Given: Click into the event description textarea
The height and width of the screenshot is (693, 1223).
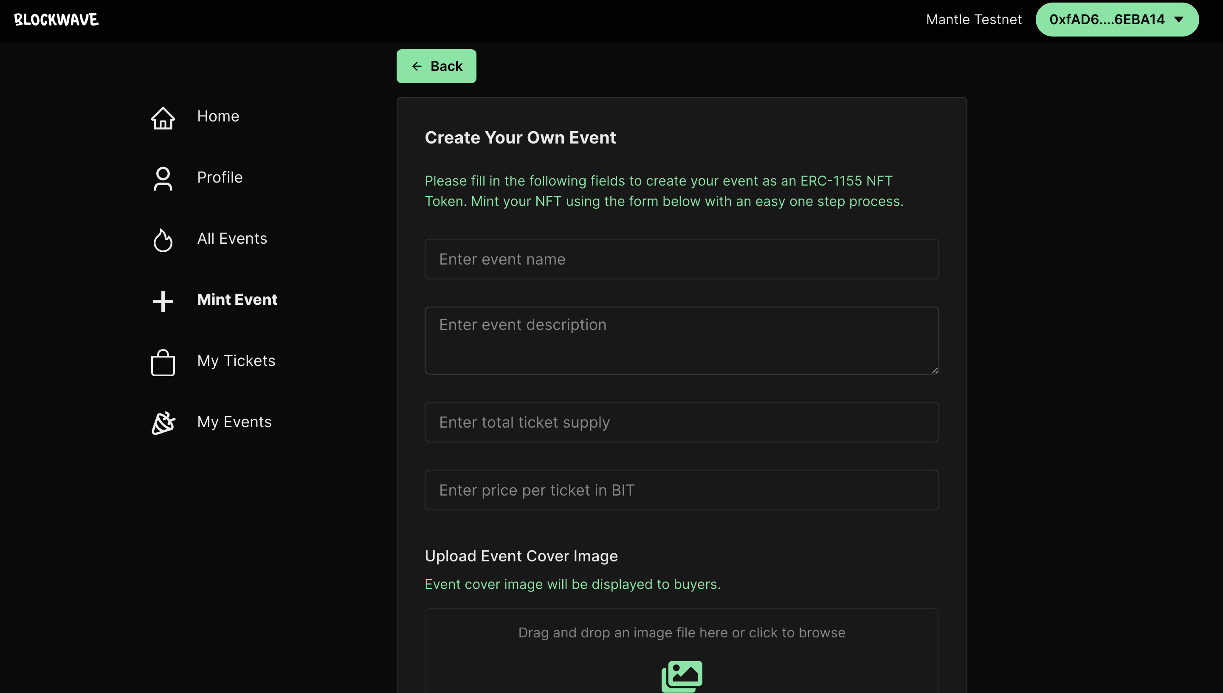Looking at the screenshot, I should click(x=682, y=340).
